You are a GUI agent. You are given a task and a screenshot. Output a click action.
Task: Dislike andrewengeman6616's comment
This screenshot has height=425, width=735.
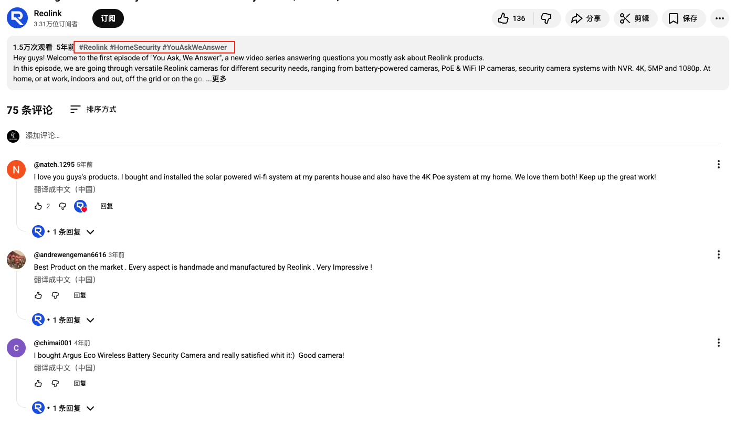[x=55, y=295]
